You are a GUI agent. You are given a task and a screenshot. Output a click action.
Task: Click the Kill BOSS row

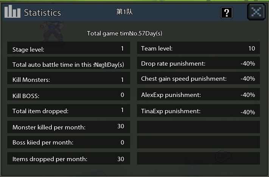68,95
